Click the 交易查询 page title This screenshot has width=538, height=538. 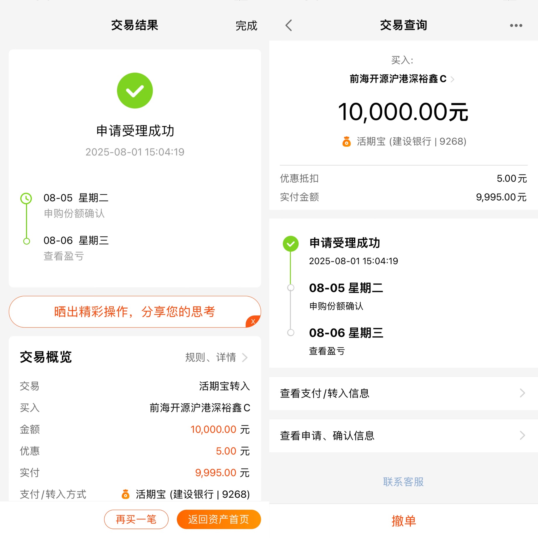tap(404, 25)
